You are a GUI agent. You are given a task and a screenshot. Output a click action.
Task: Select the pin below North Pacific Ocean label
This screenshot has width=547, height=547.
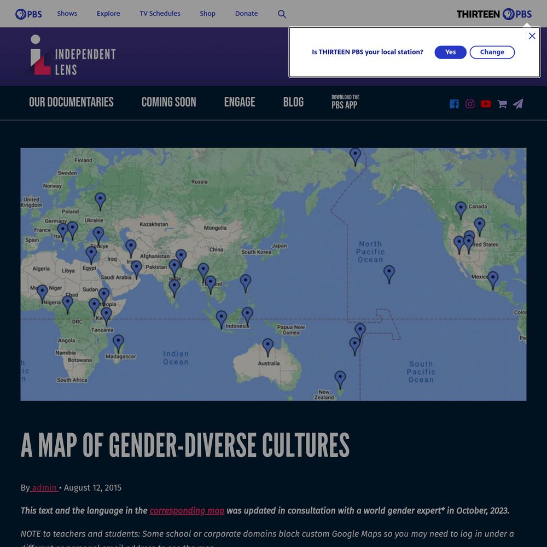(389, 275)
